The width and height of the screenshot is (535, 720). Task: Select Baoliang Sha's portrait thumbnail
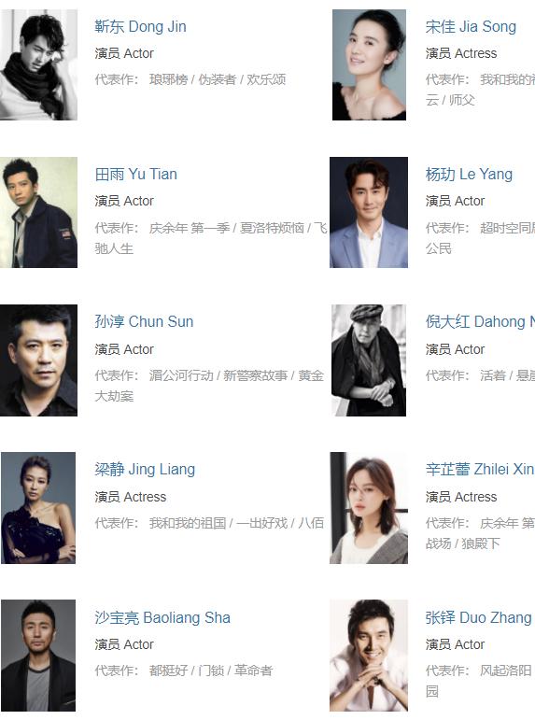point(38,656)
